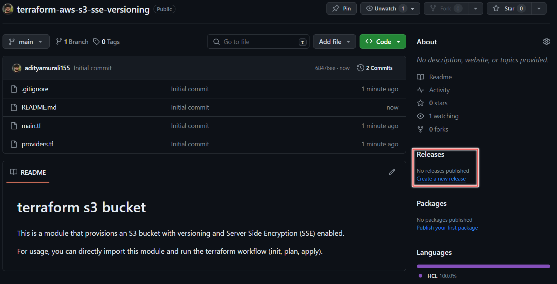557x284 pixels.
Task: Click the Public visibility badge
Action: coord(164,9)
